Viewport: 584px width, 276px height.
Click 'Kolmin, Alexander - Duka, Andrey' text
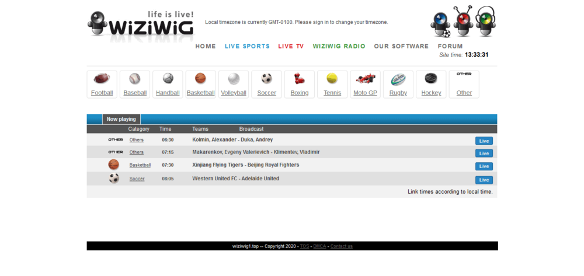(232, 140)
